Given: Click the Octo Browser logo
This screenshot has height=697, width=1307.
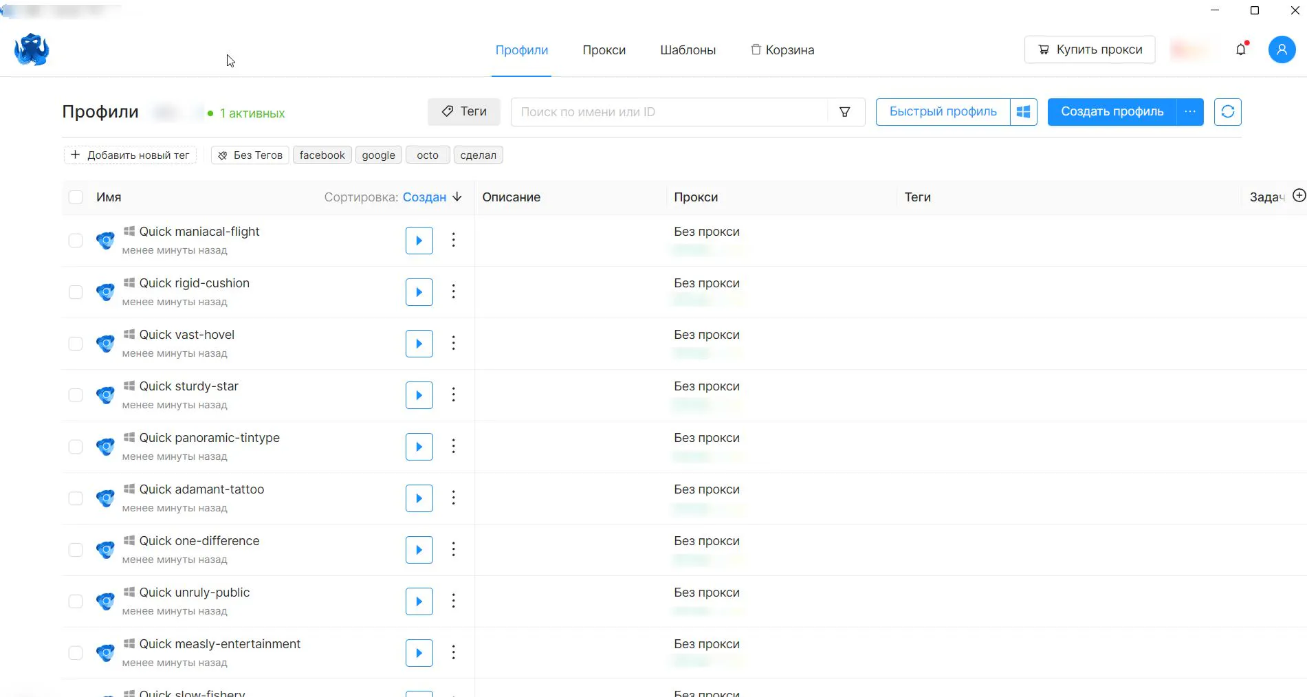Looking at the screenshot, I should (32, 49).
